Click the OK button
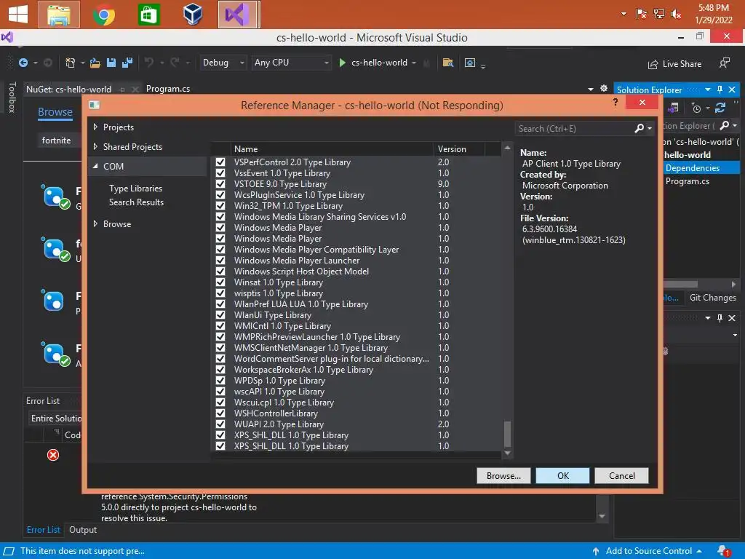The image size is (745, 559). coord(562,476)
